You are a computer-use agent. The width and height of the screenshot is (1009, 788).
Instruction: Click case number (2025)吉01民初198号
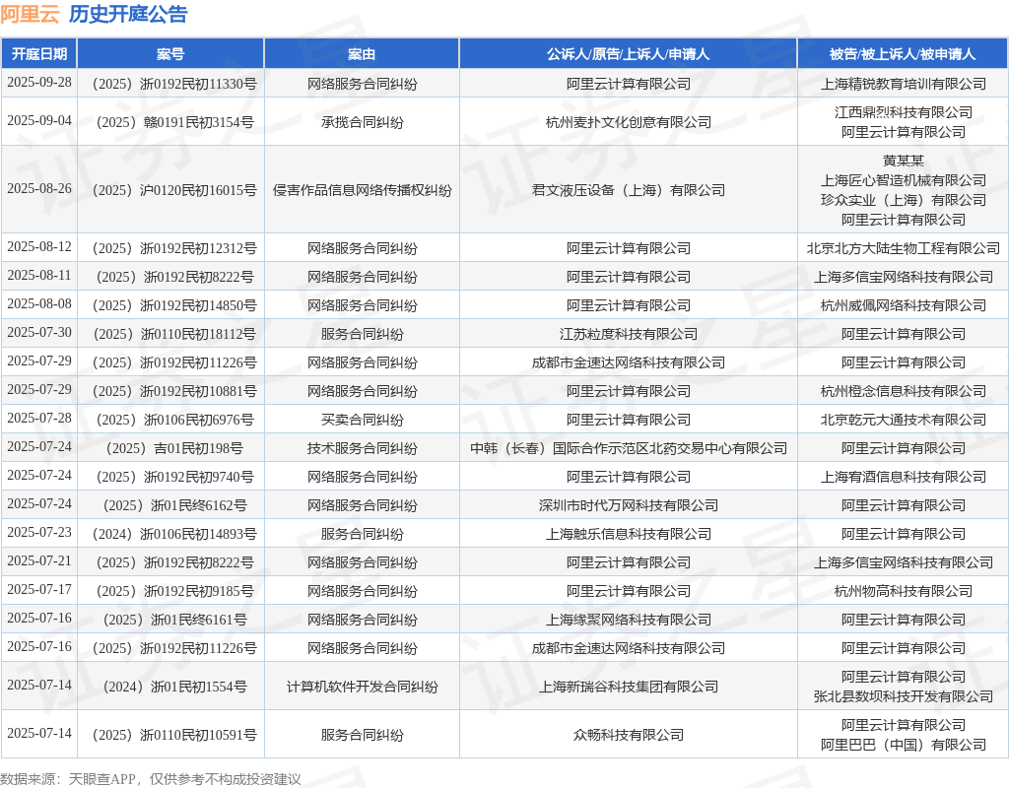pyautogui.click(x=170, y=448)
